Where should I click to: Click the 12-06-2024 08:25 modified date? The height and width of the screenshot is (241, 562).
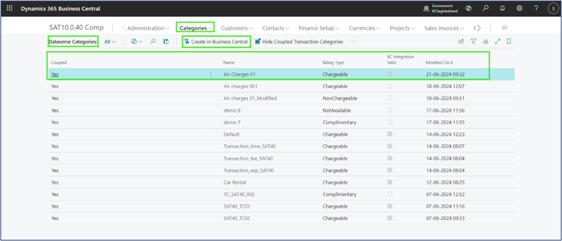pos(445,182)
